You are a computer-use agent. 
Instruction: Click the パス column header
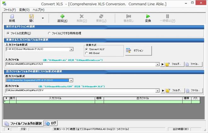195,98
